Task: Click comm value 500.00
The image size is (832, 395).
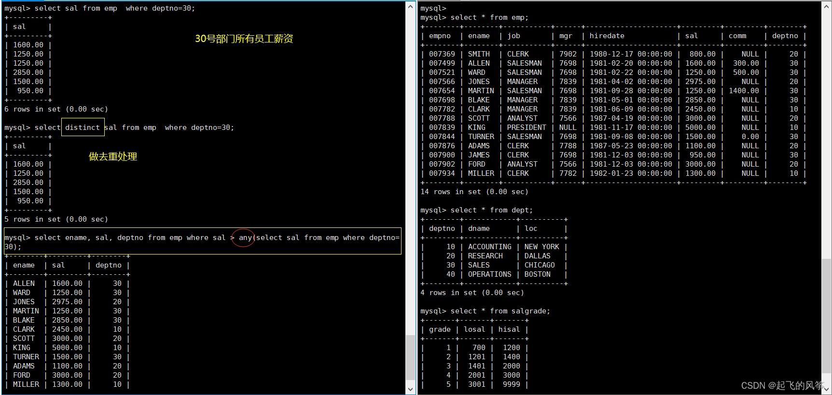Action: (x=746, y=72)
